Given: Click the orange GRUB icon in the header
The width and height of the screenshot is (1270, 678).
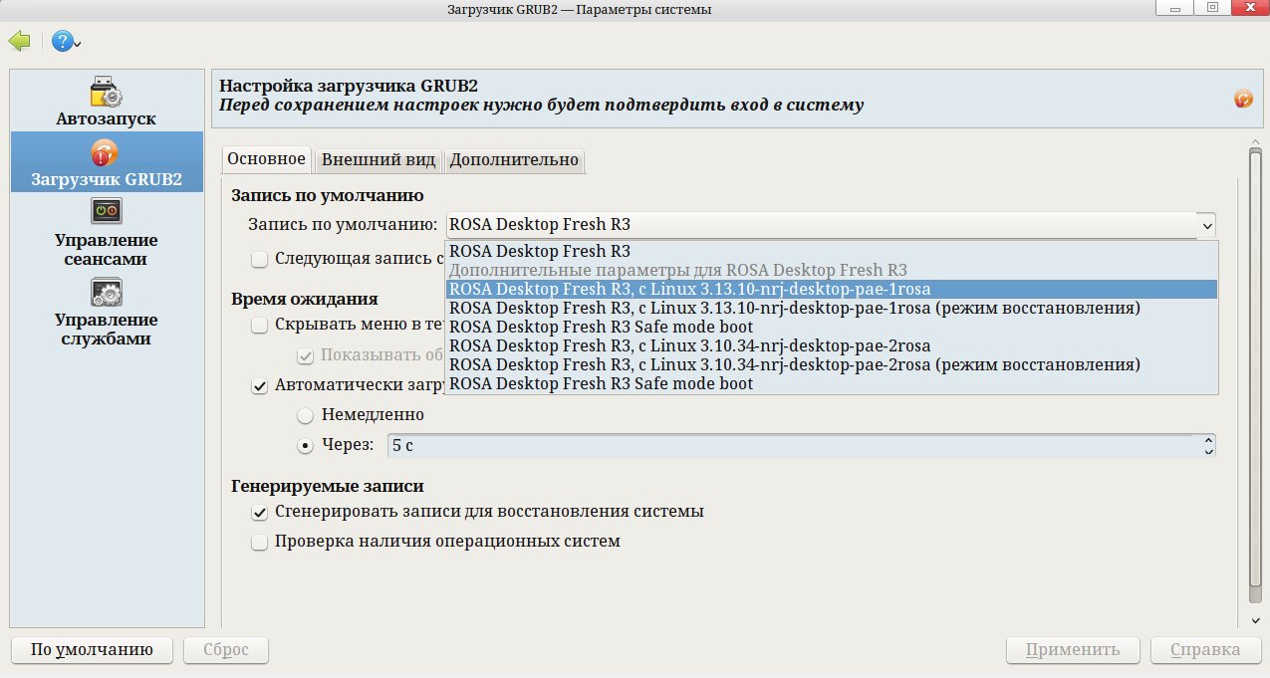Looking at the screenshot, I should [1243, 99].
